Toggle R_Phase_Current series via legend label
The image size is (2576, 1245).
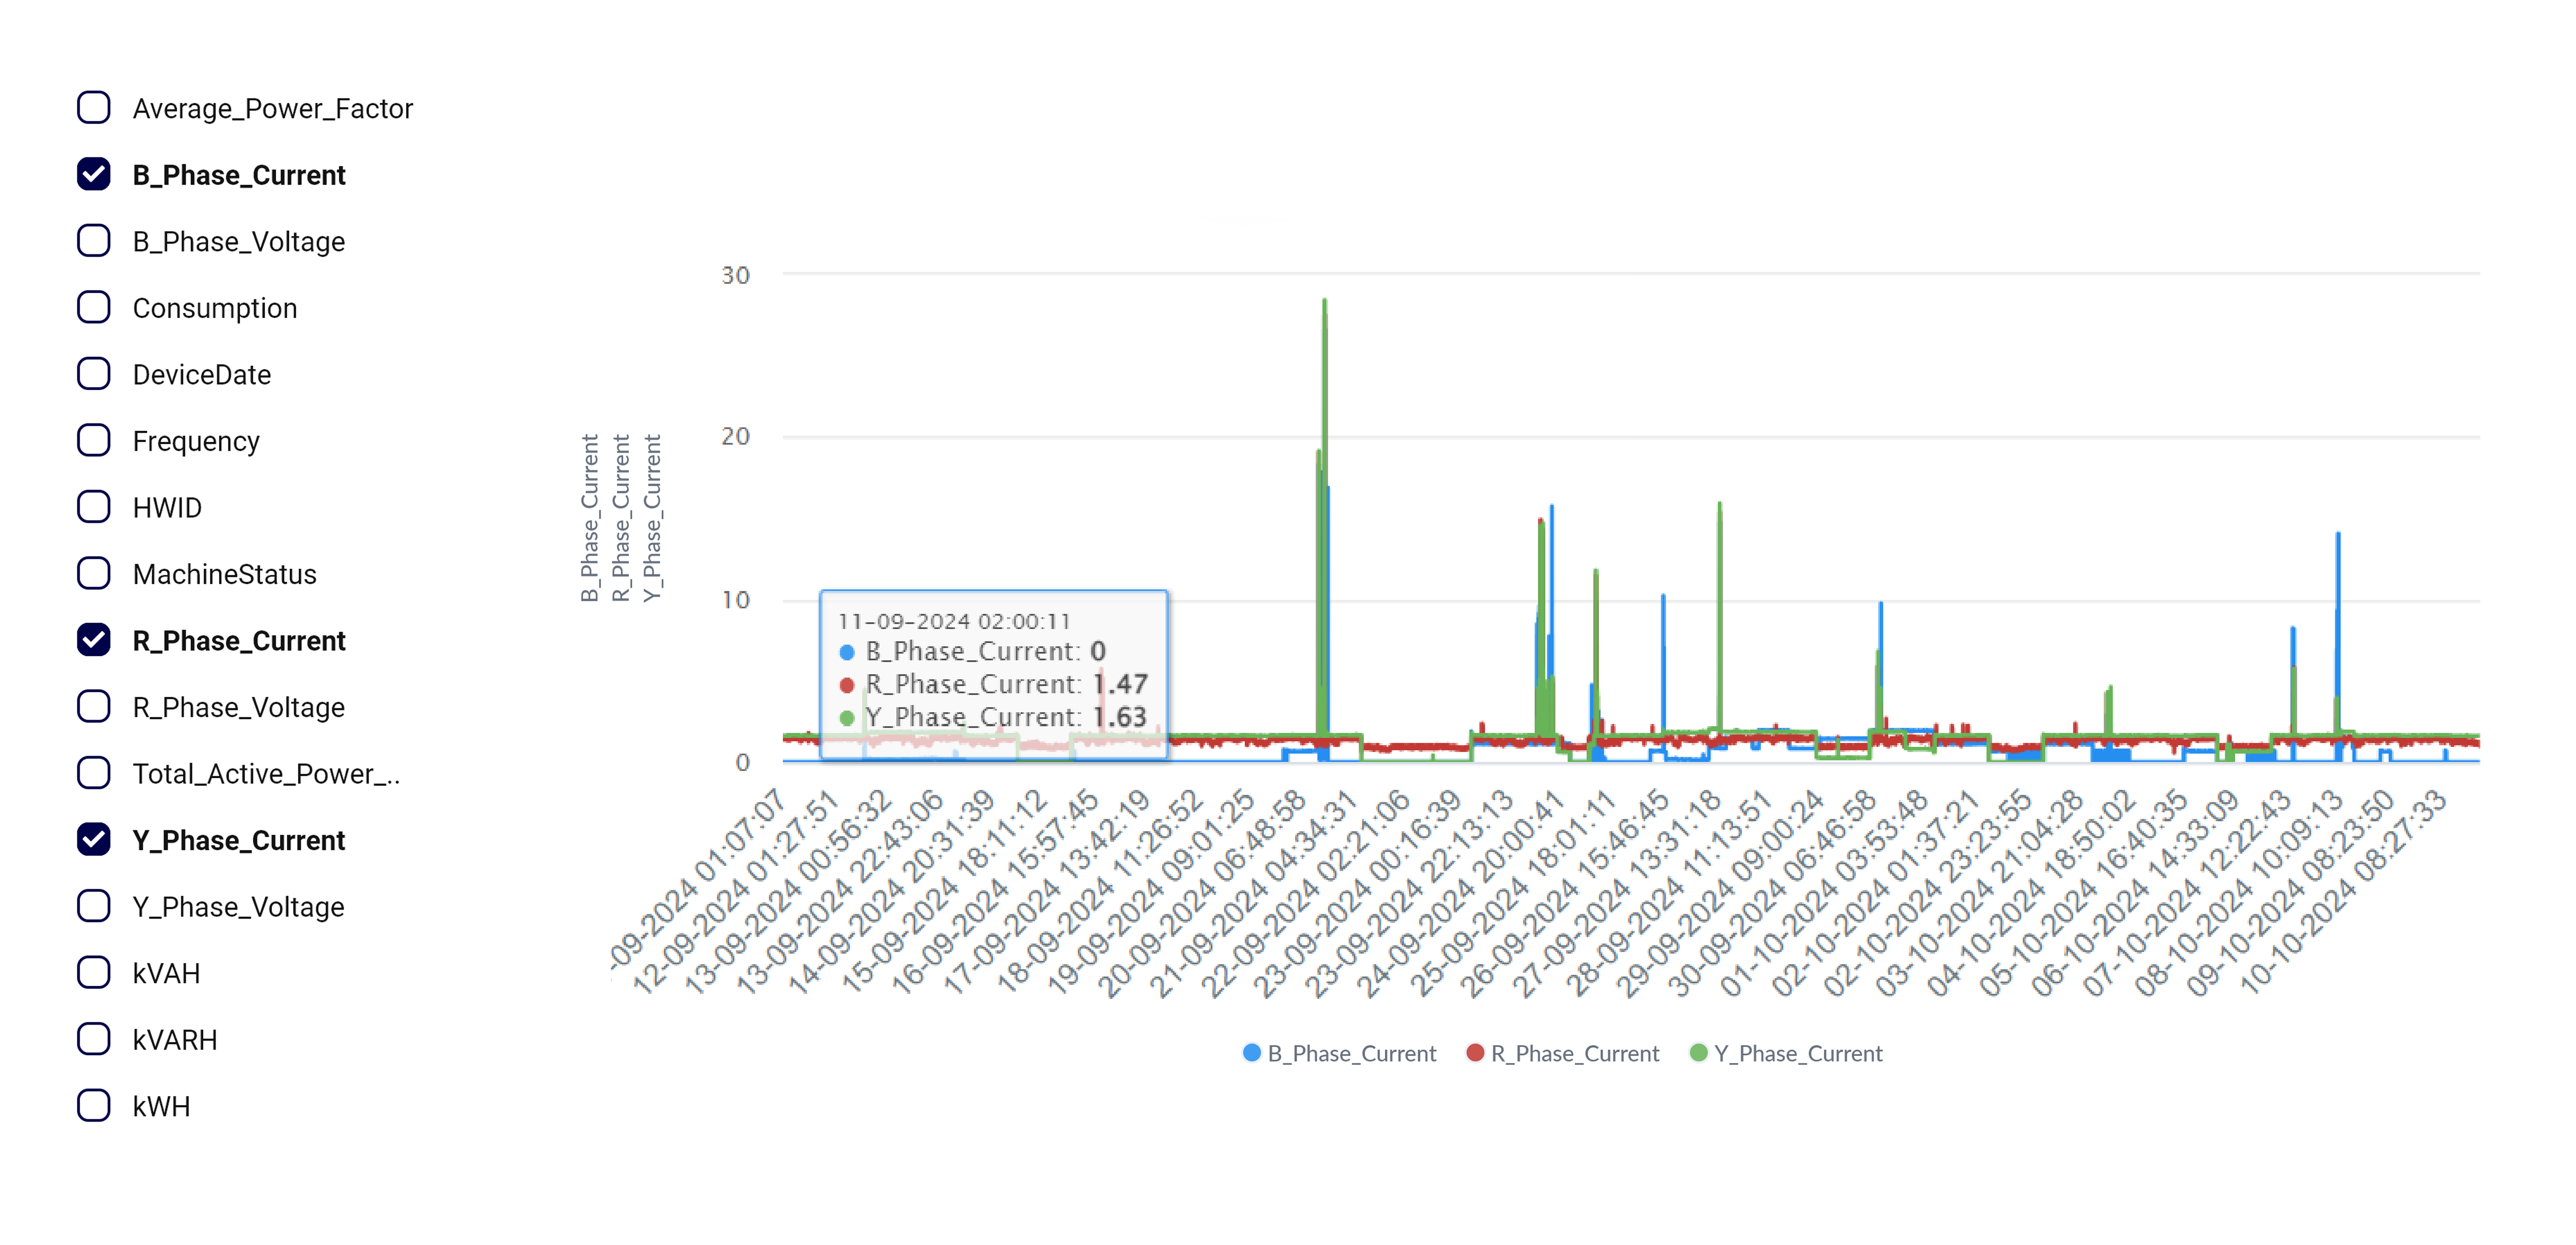(x=1575, y=1054)
